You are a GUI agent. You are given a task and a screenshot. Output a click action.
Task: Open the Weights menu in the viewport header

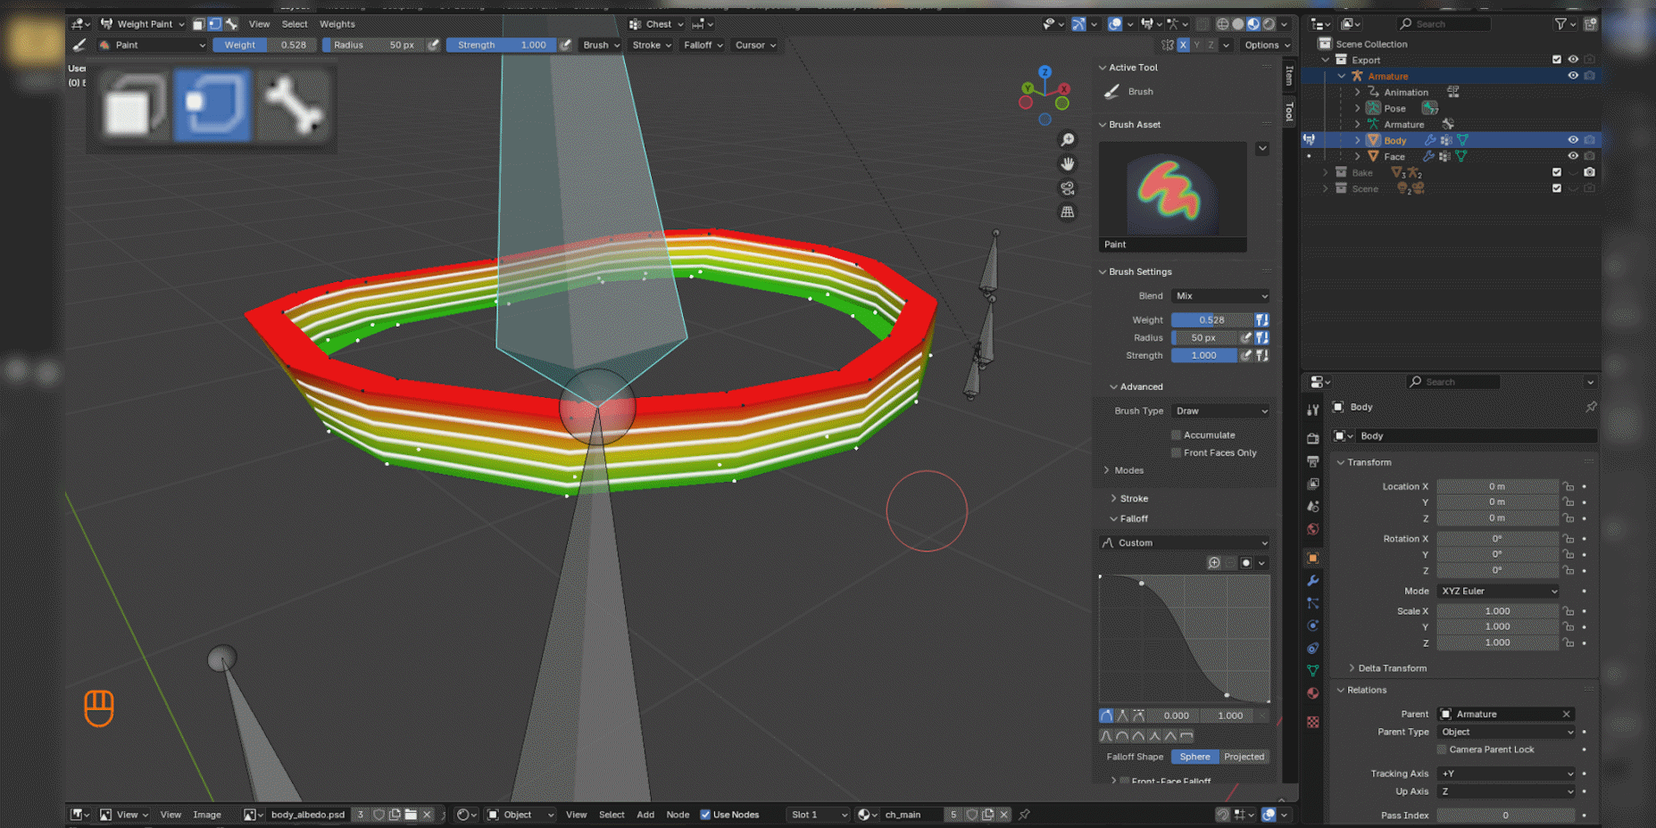pyautogui.click(x=337, y=24)
